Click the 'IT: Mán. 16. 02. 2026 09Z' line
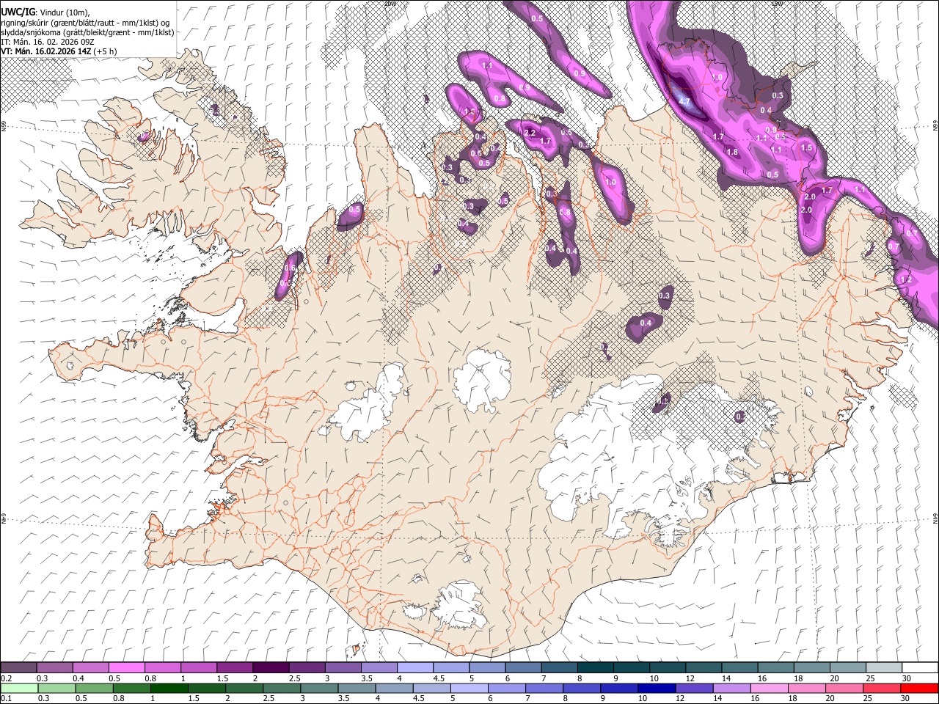939x704 pixels. (x=49, y=42)
